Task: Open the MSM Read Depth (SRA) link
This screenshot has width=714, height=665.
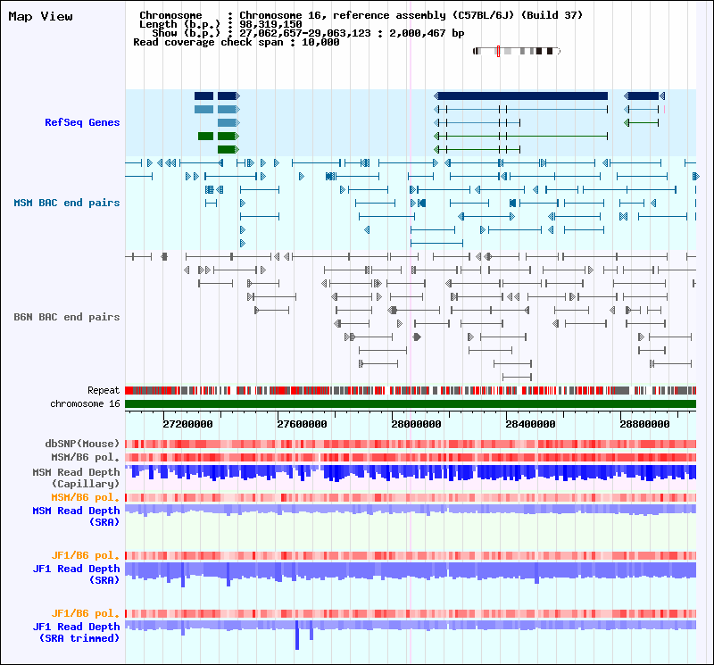Action: (x=76, y=517)
